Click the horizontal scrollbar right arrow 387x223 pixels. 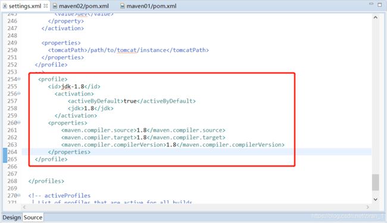(368, 207)
